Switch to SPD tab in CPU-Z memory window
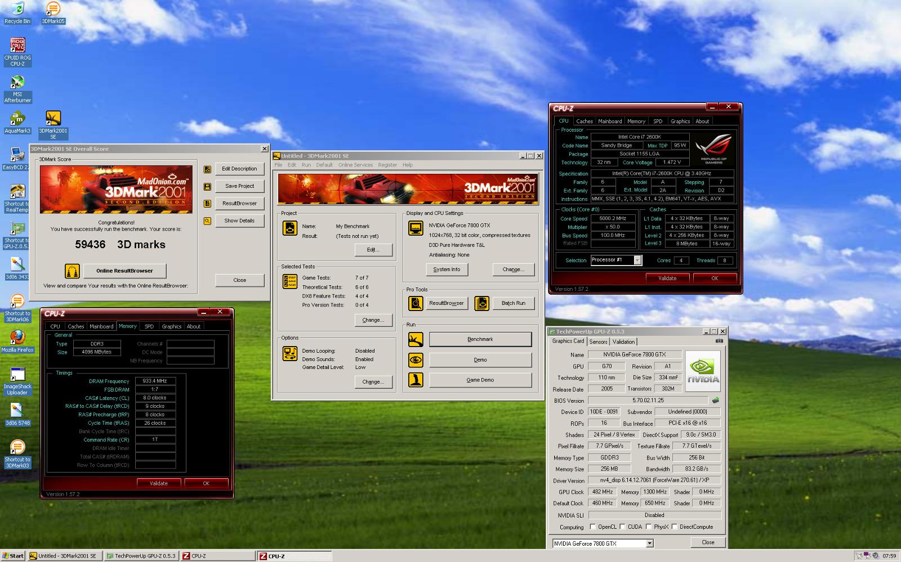The height and width of the screenshot is (562, 901). click(x=149, y=326)
